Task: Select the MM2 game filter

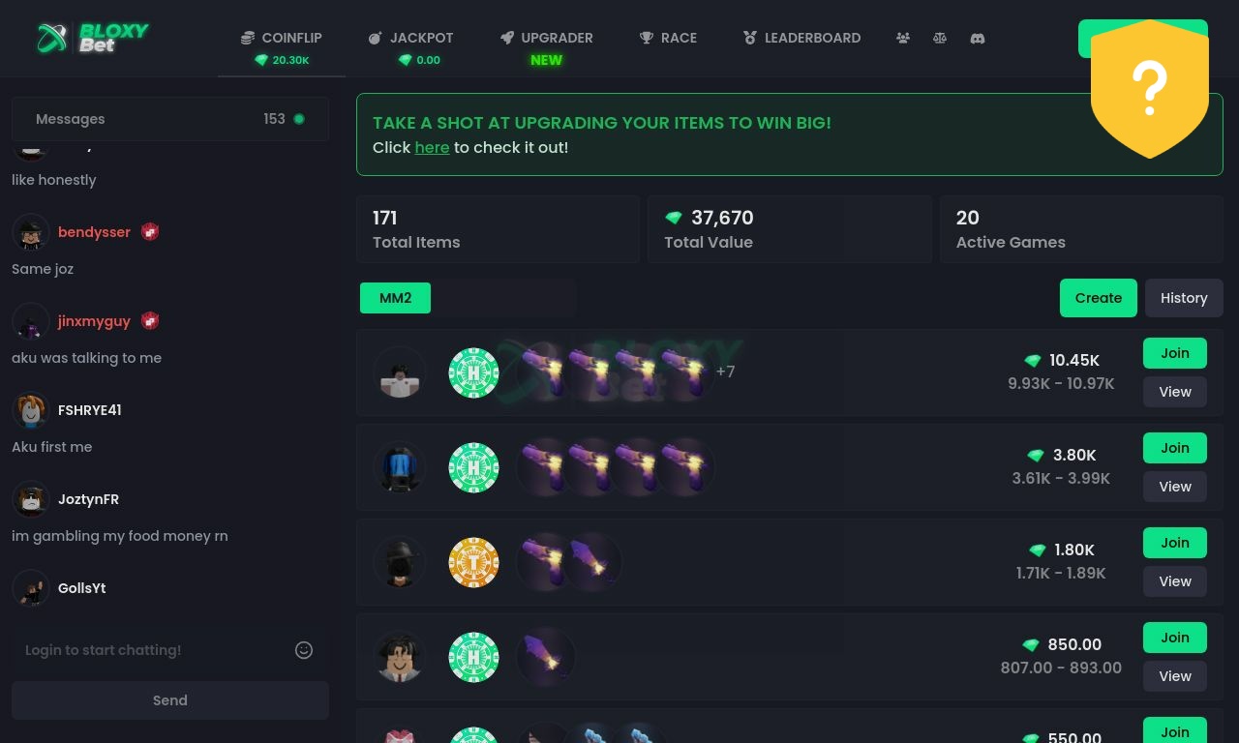Action: pyautogui.click(x=395, y=298)
